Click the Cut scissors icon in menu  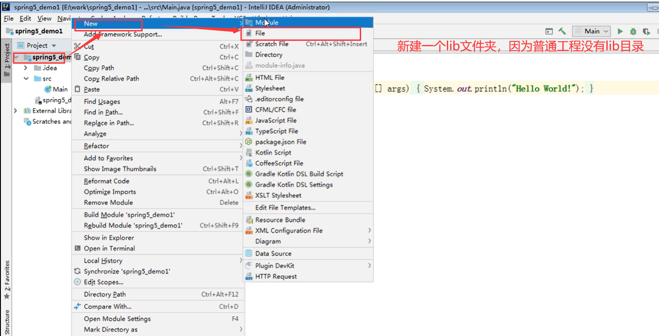77,46
